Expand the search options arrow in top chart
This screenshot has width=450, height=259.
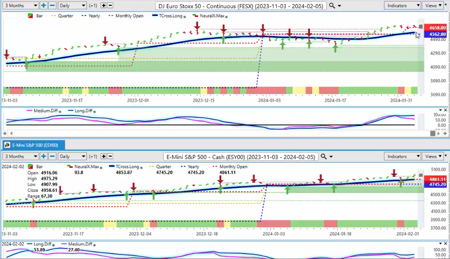coord(340,6)
